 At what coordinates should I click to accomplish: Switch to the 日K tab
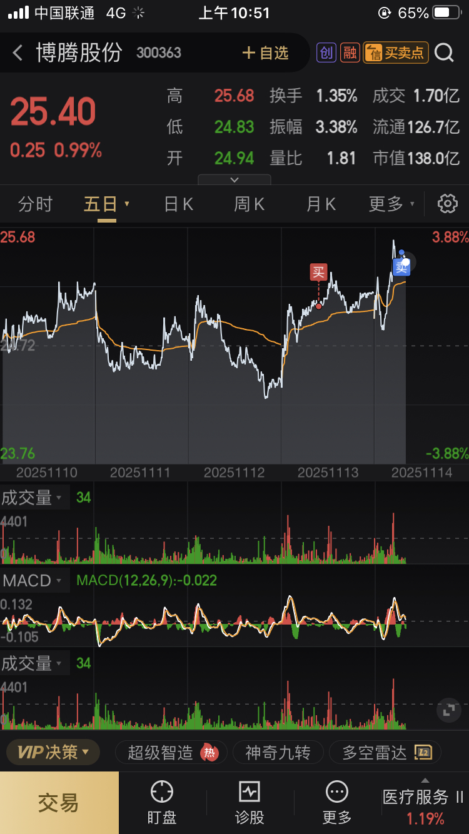tap(179, 204)
